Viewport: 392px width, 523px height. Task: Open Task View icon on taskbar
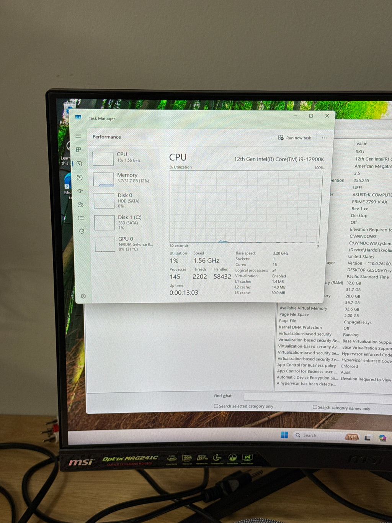pos(367,438)
